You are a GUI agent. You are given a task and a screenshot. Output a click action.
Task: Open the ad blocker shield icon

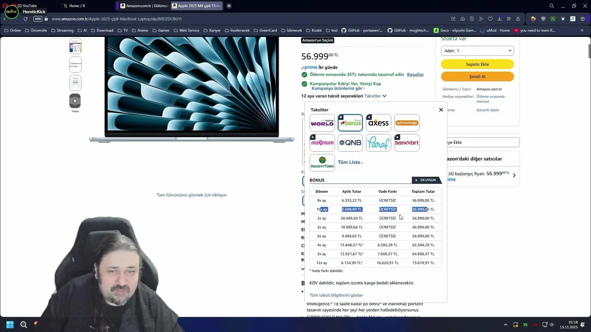point(472,19)
